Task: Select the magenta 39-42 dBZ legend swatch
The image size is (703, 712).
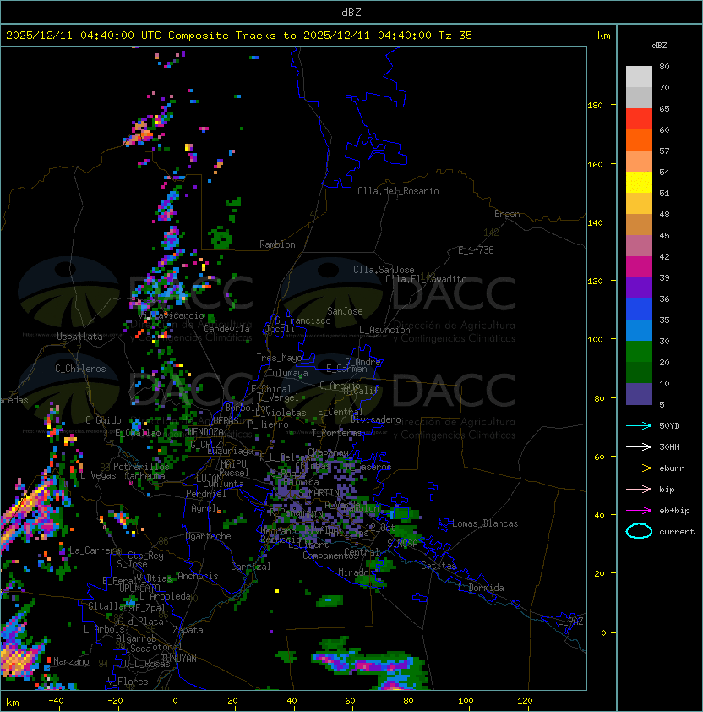Action: pos(639,267)
